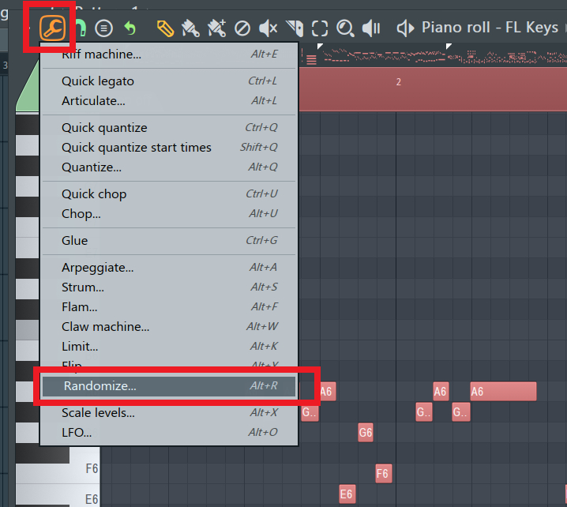Pick the Zoom magnifier tool
Image resolution: width=567 pixels, height=507 pixels.
345,29
